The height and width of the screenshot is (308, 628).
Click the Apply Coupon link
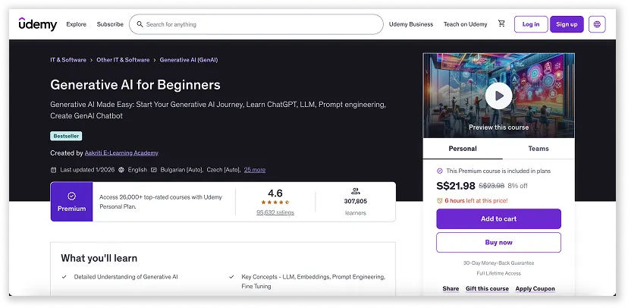535,289
